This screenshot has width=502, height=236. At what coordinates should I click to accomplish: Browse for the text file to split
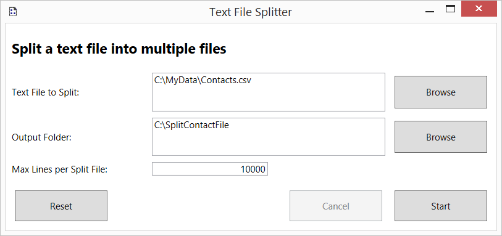[x=440, y=92]
